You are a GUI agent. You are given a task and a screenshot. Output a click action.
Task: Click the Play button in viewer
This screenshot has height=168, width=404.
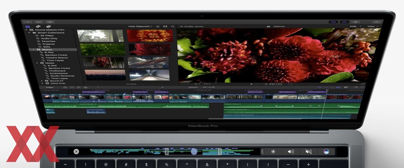pos(252,84)
